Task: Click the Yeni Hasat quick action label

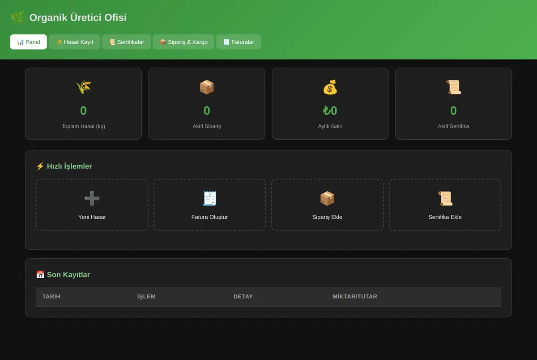Action: [92, 217]
